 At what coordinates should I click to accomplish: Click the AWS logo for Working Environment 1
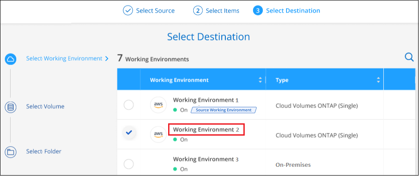click(158, 104)
